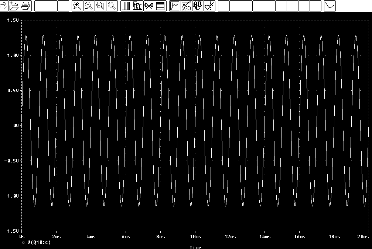Toggle Mark Data Points curve icon
Image resolution: width=372 pixels, height=249 pixels.
coord(330,6)
